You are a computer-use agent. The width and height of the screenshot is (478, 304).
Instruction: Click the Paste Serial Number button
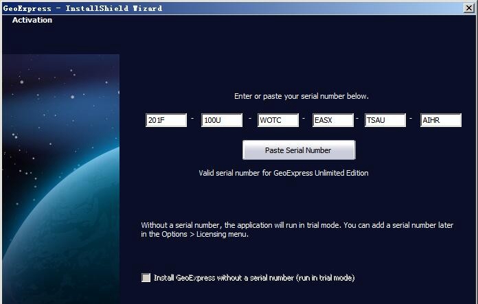[299, 150]
